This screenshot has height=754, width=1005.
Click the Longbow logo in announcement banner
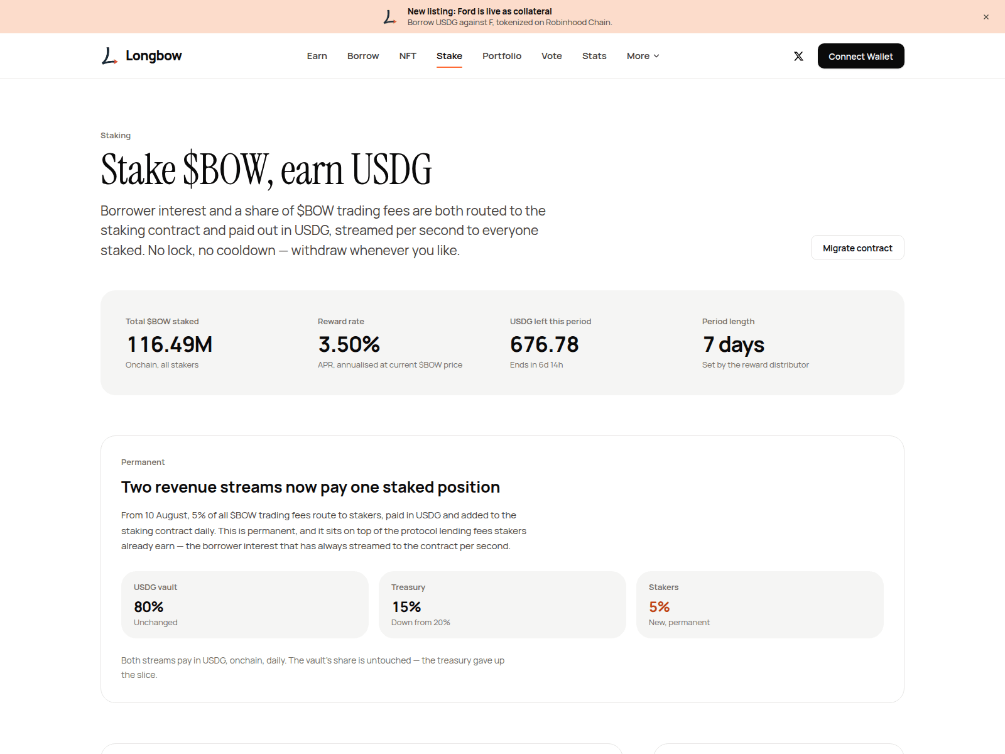[390, 17]
